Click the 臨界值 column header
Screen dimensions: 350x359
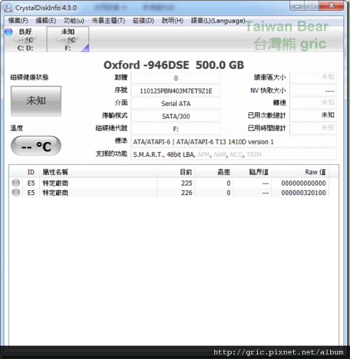[x=253, y=172]
